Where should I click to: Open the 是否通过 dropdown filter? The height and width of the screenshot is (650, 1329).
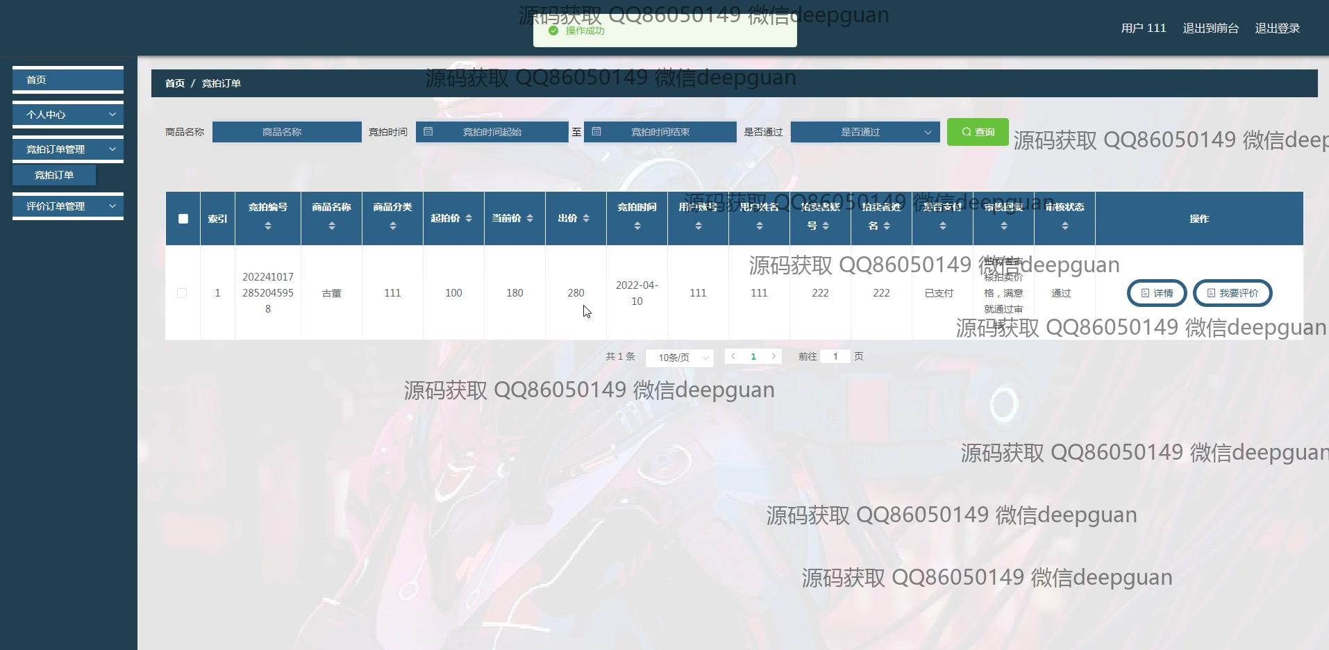tap(864, 132)
